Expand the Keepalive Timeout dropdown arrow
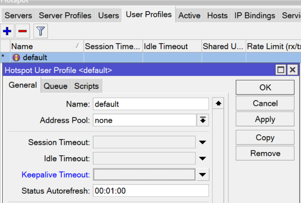Image resolution: width=301 pixels, height=203 pixels. point(203,174)
